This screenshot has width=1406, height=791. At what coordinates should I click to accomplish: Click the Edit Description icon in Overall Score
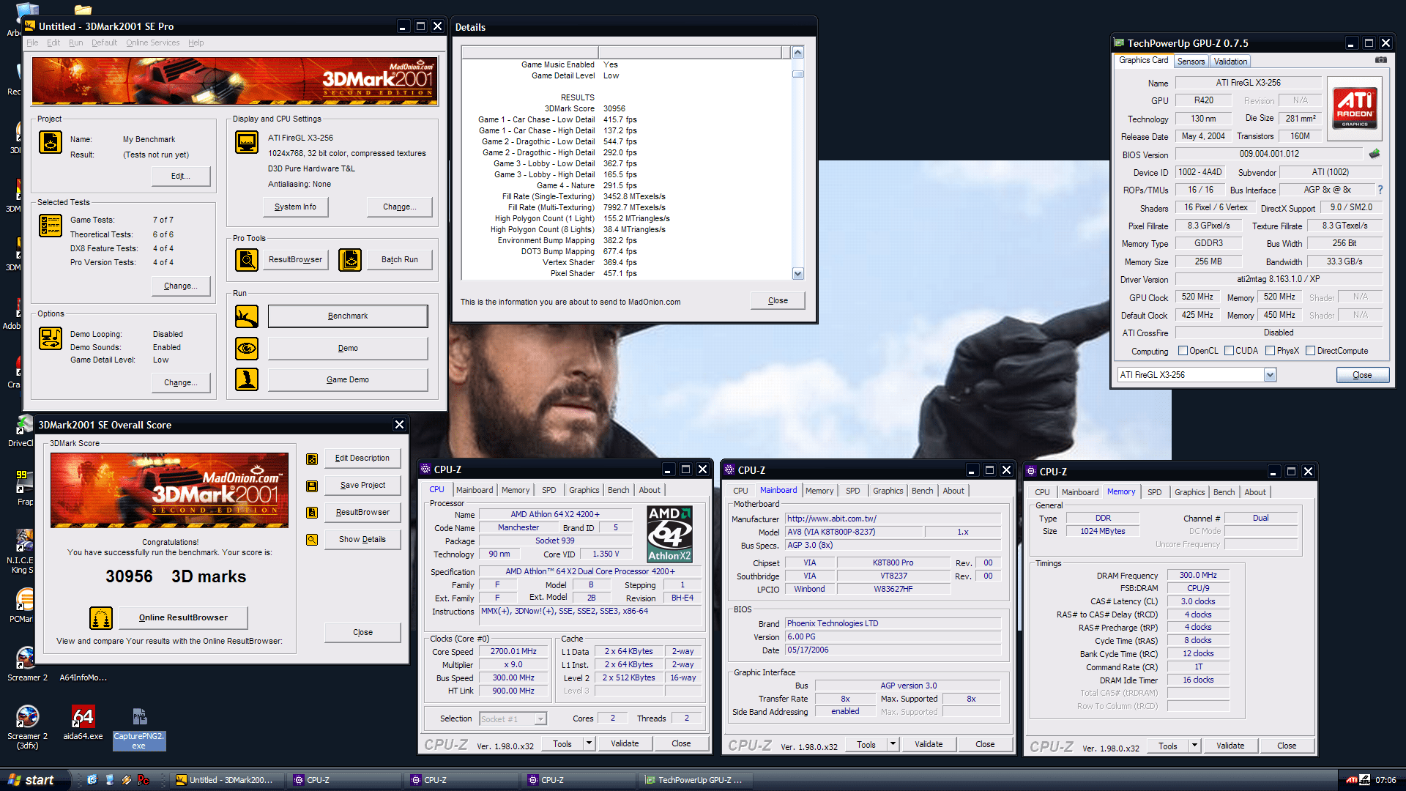[312, 458]
